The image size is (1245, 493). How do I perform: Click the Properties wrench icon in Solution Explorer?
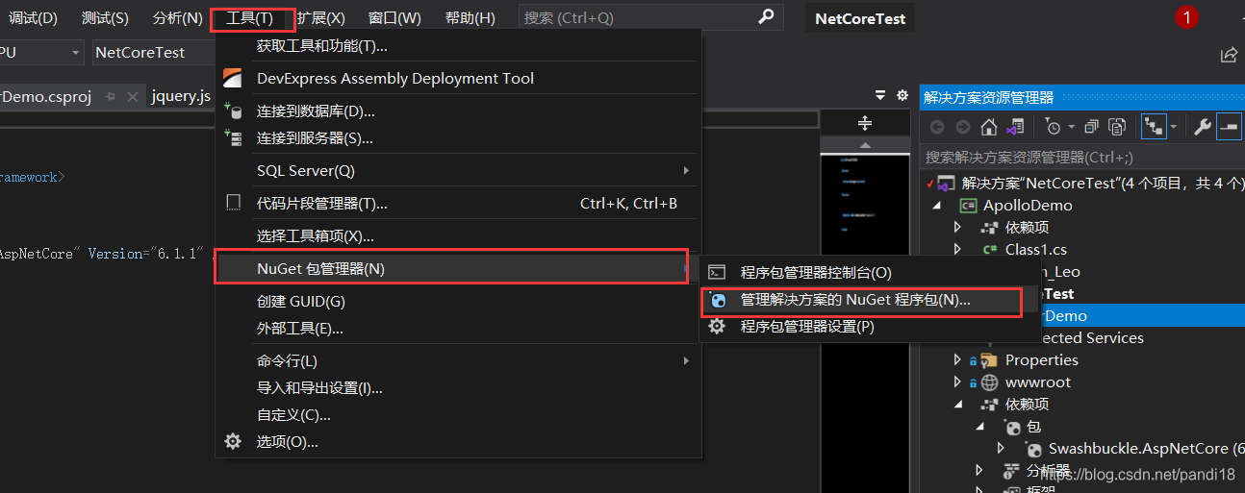(x=1202, y=127)
